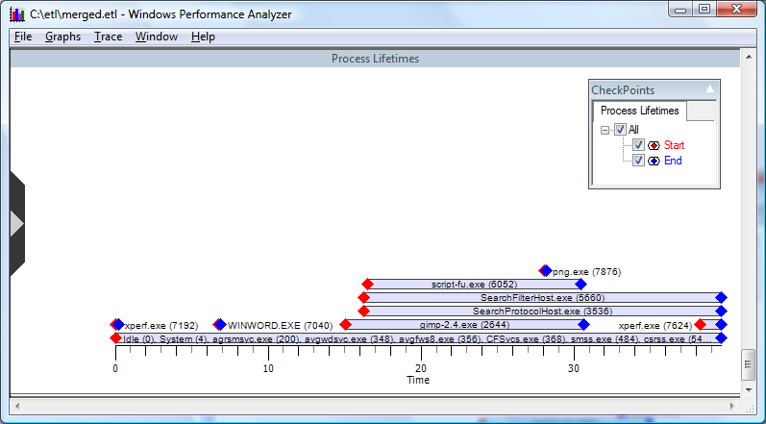Click the WINWORD.EXE (7040) label
Viewport: 766px width, 424px height.
pyautogui.click(x=280, y=325)
